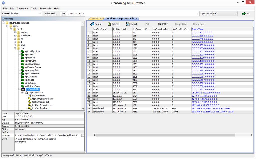The height and width of the screenshot is (159, 256).
Task: Collapse the mib-2 node
Action: [11, 29]
